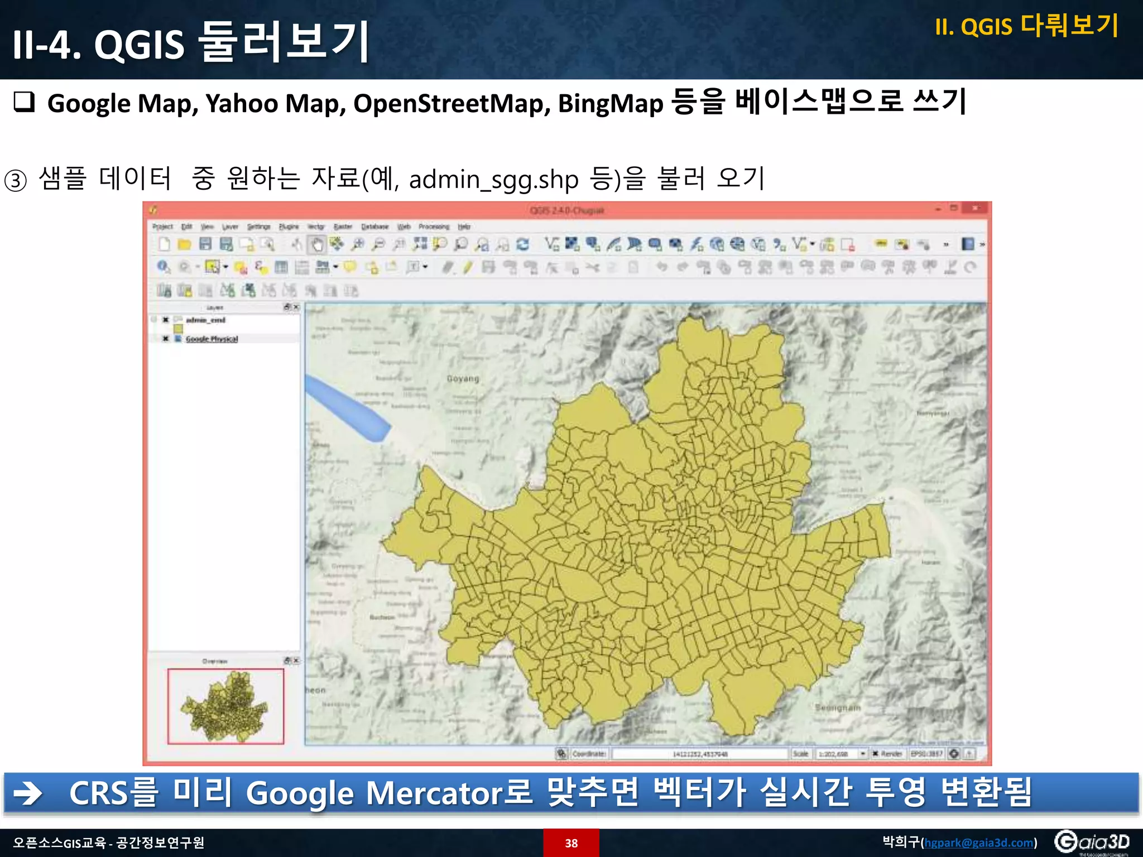
Task: Click the CRS status globe icon
Action: [954, 754]
